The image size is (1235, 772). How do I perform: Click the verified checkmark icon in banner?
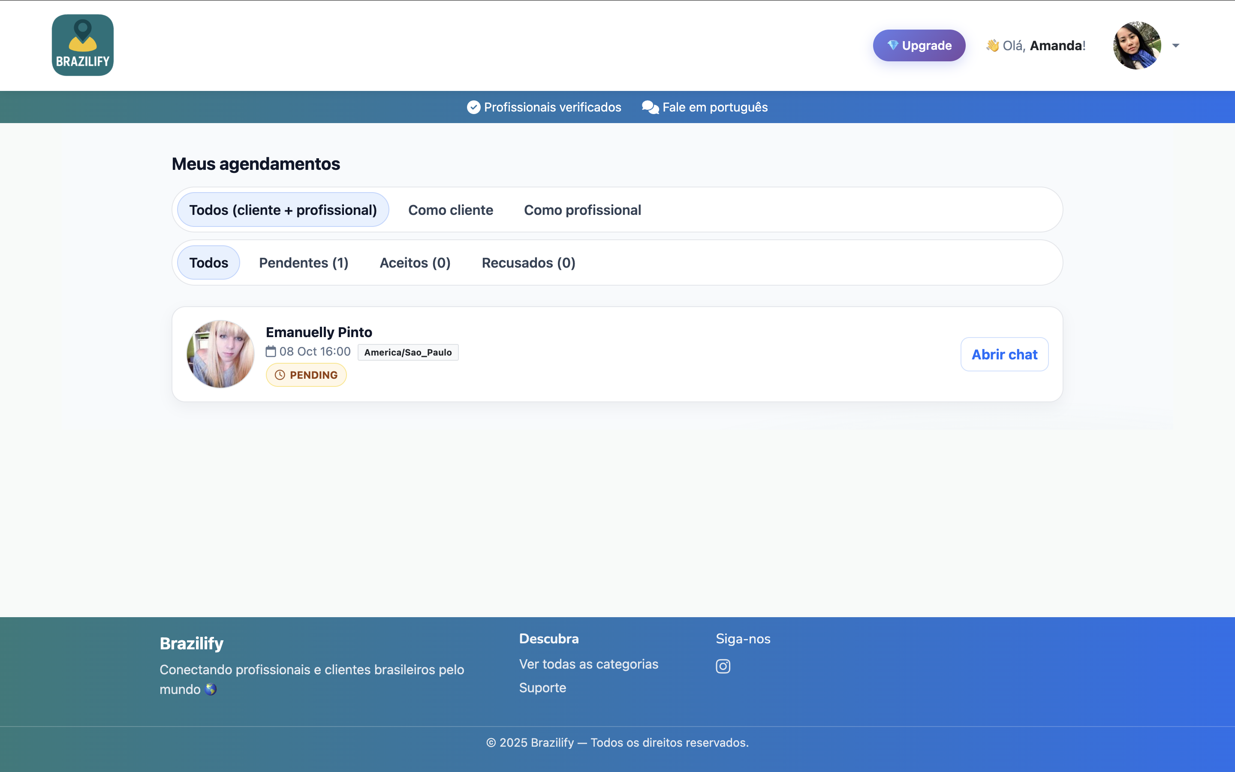473,107
